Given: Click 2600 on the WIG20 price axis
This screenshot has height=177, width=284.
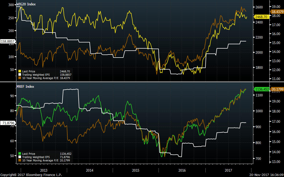Looking at the screenshot, I should click(259, 7).
